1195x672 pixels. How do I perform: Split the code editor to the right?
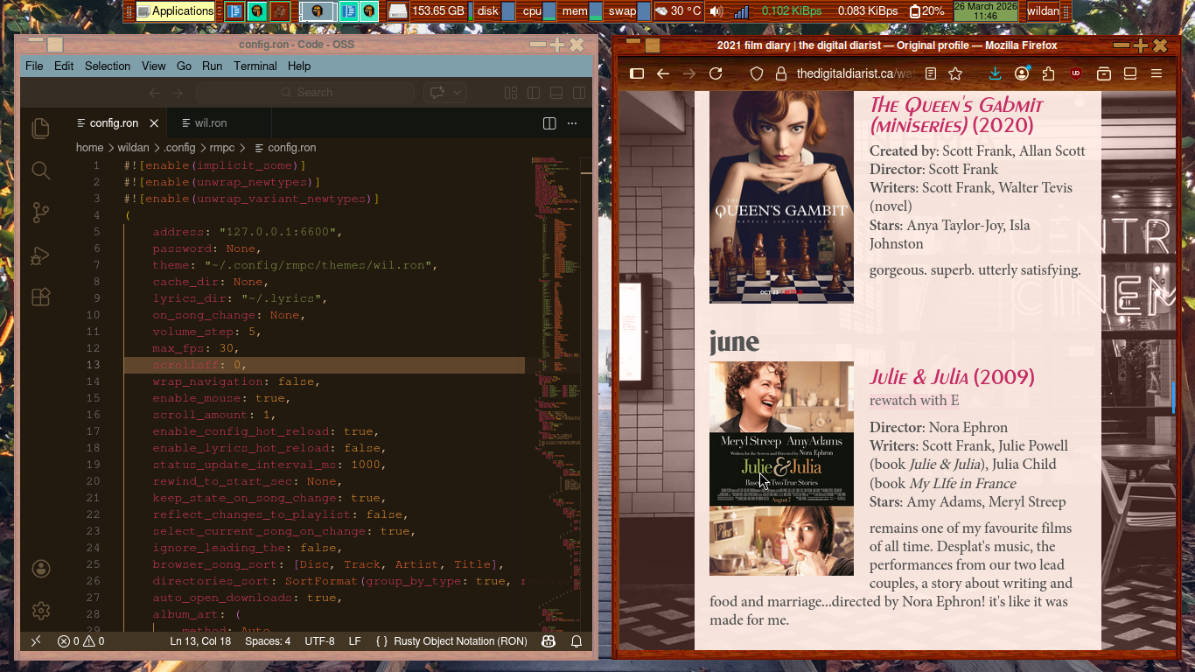[549, 123]
